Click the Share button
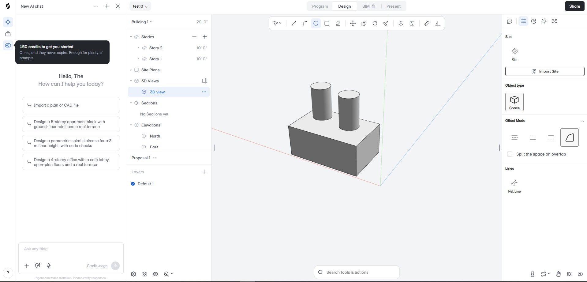The height and width of the screenshot is (282, 587). click(574, 6)
